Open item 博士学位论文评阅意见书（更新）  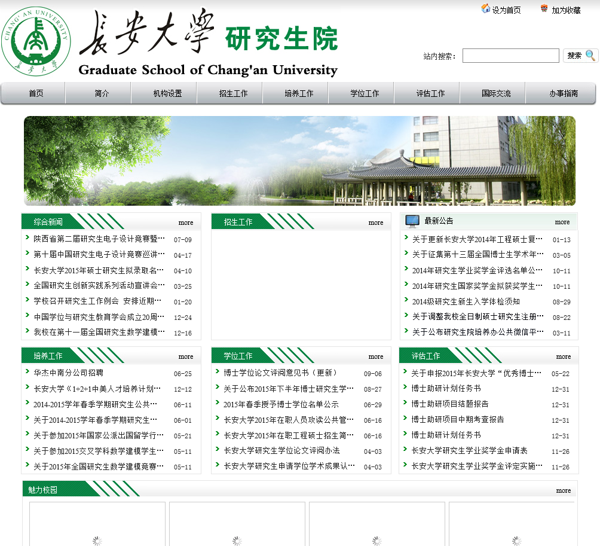point(280,373)
